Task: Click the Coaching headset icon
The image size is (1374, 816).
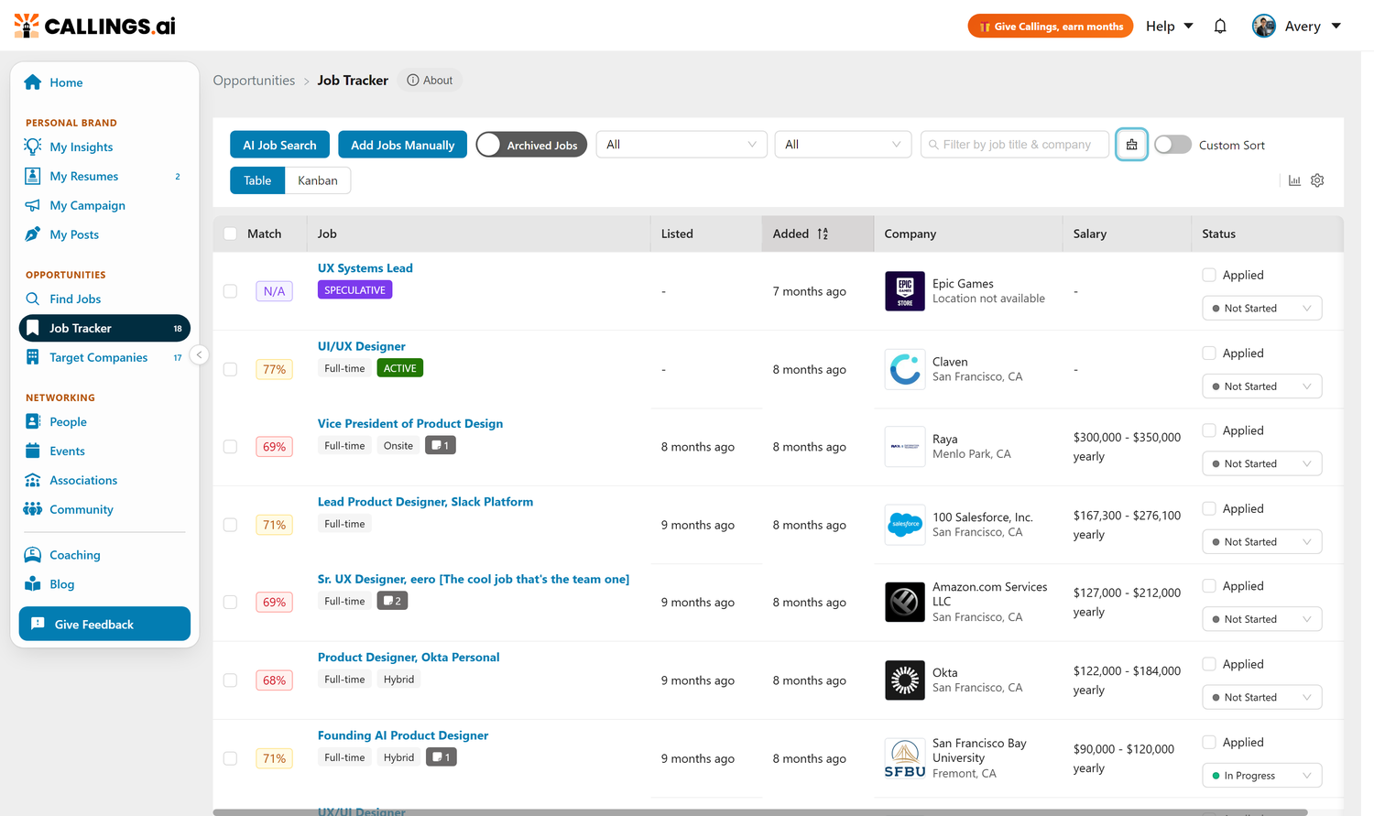Action: tap(33, 555)
